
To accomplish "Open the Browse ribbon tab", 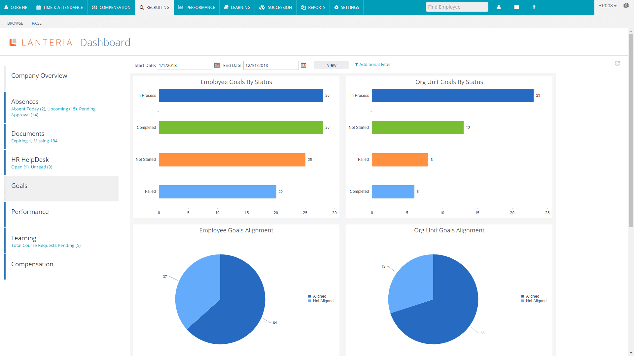I will point(15,23).
